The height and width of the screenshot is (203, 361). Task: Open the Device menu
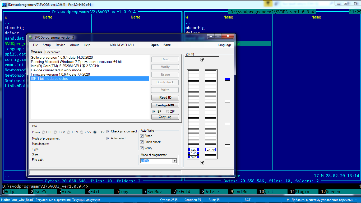coord(60,45)
